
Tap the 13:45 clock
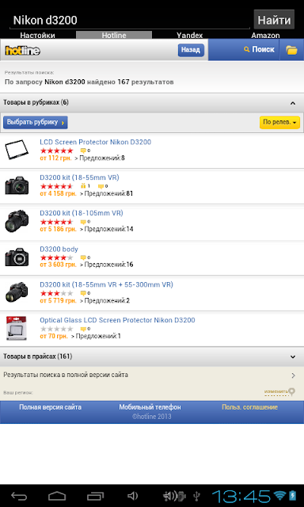241,496
